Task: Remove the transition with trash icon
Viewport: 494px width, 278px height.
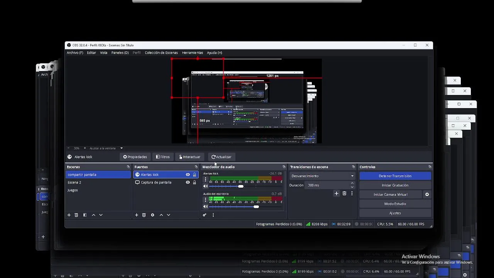Action: (344, 193)
